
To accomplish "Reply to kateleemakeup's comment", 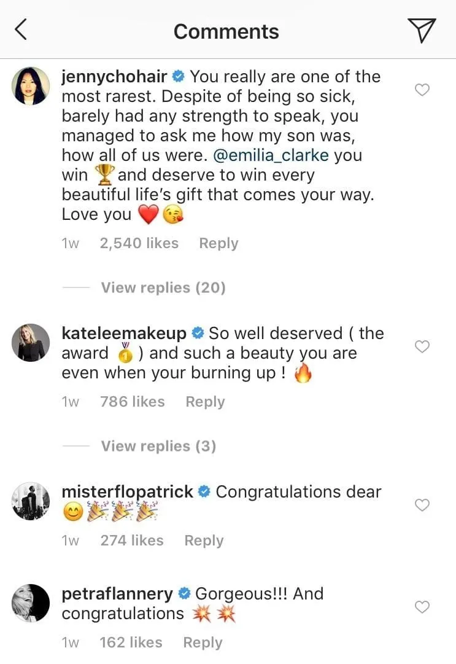I will pos(205,402).
